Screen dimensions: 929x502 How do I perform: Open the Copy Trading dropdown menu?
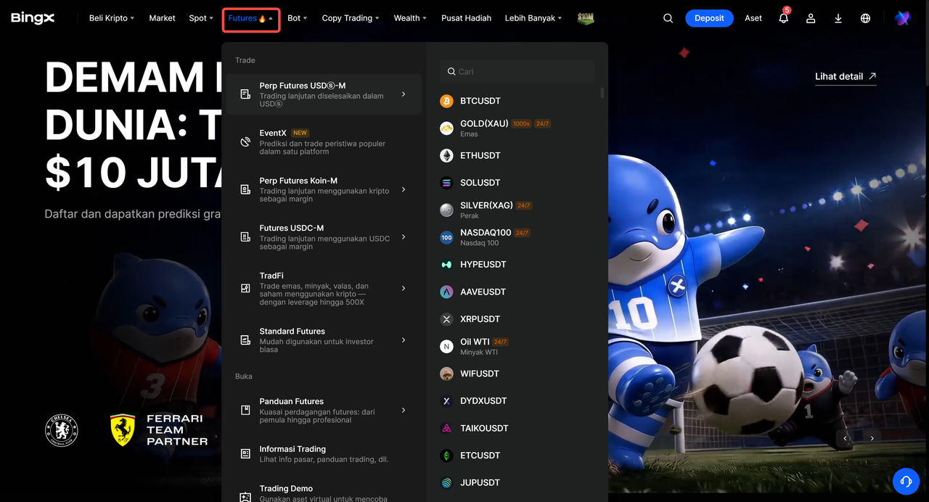tap(351, 18)
